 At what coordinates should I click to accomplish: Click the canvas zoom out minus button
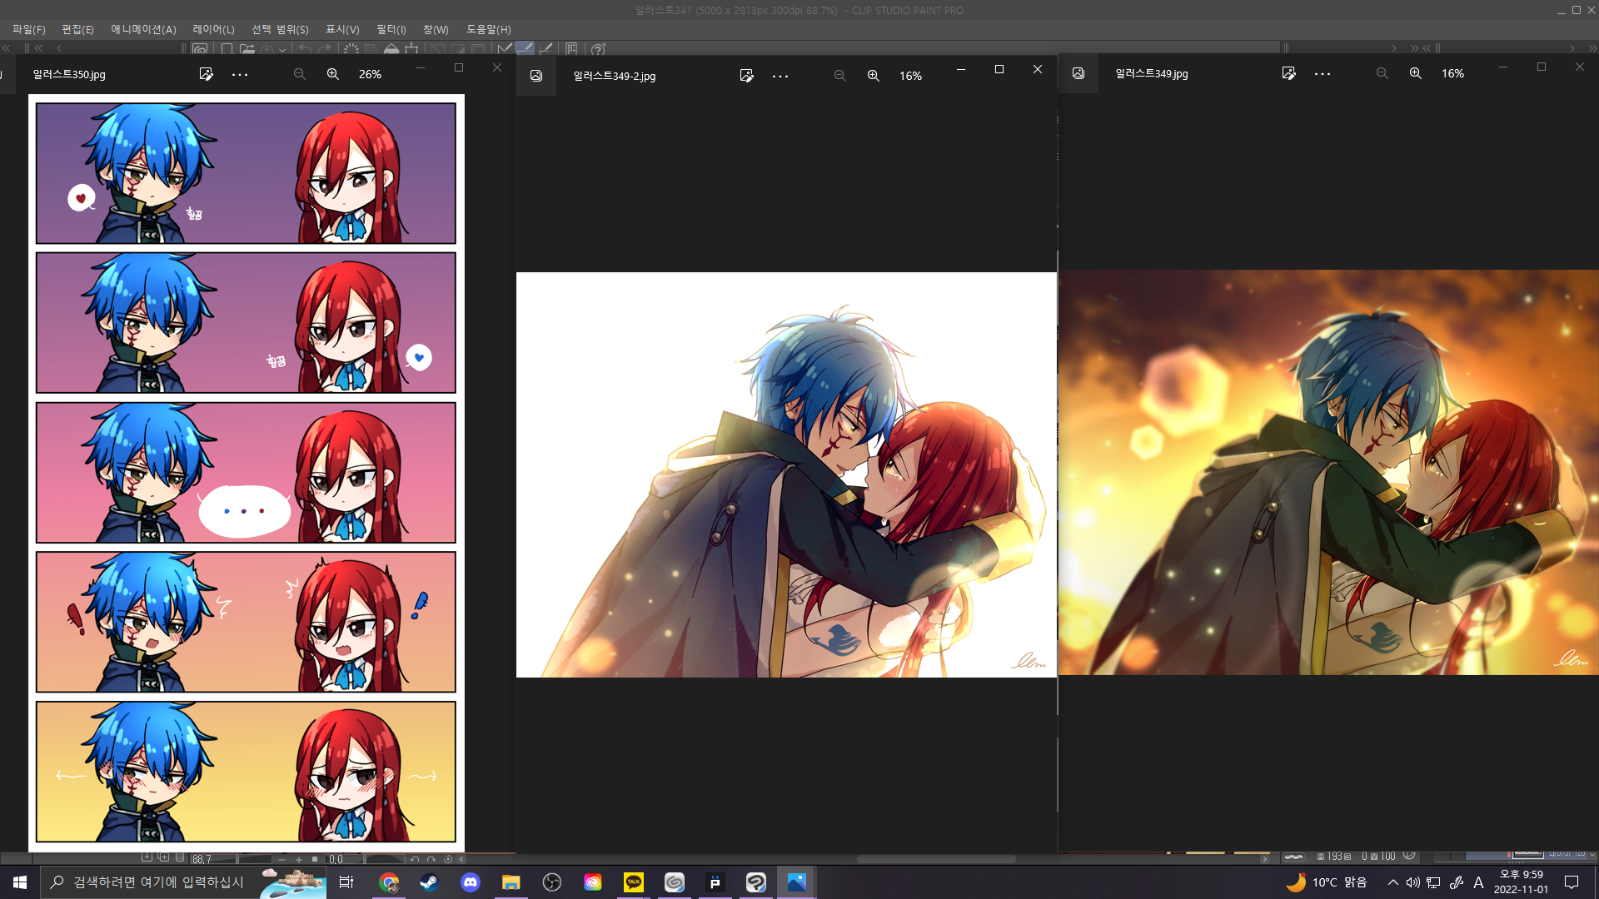281,859
